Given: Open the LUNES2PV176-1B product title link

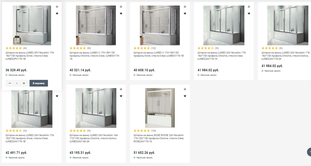Looking at the screenshot, I should 30,56.
